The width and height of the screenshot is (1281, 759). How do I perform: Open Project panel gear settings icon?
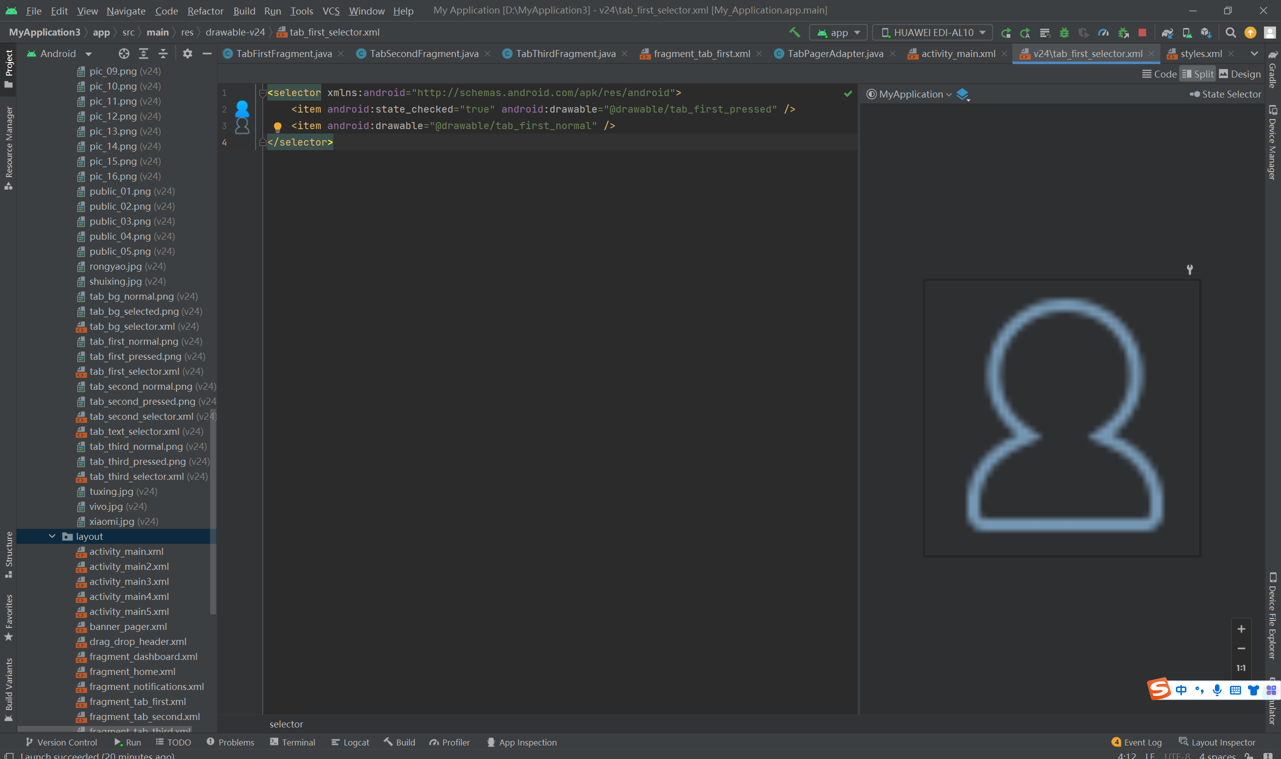coord(187,54)
